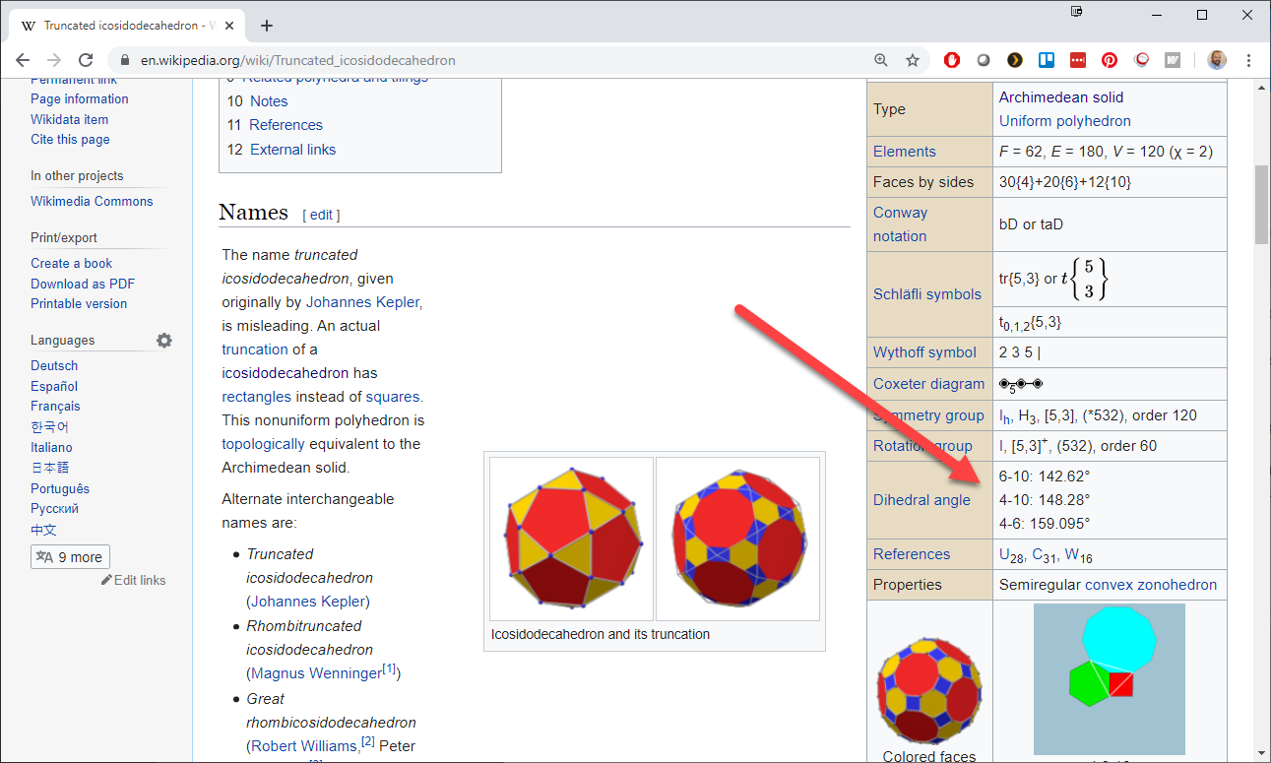Click the Plex extension icon
The height and width of the screenshot is (763, 1271).
(x=1015, y=60)
